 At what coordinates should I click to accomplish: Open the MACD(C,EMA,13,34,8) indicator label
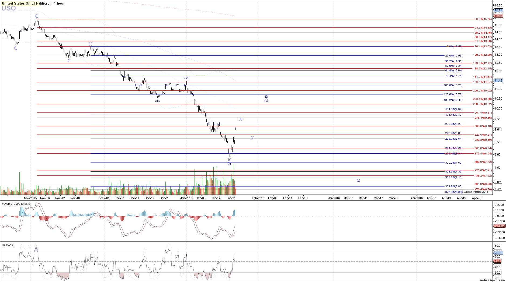(x=16, y=204)
